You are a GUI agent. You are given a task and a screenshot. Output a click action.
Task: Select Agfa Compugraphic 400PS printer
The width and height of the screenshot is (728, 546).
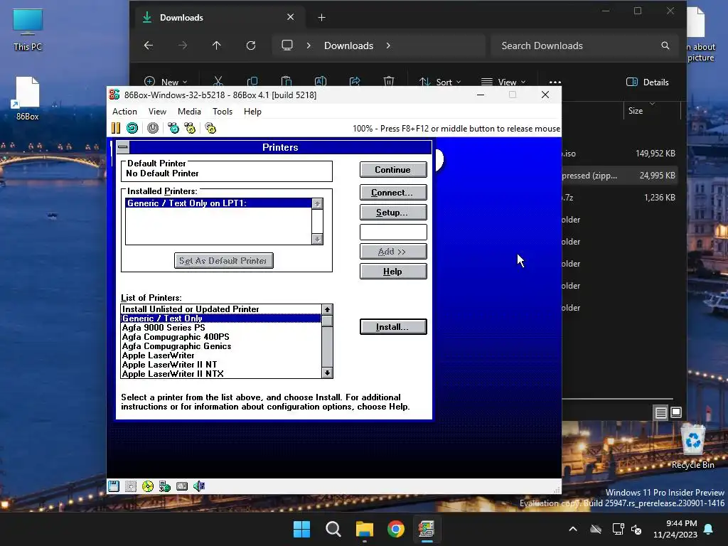220,337
